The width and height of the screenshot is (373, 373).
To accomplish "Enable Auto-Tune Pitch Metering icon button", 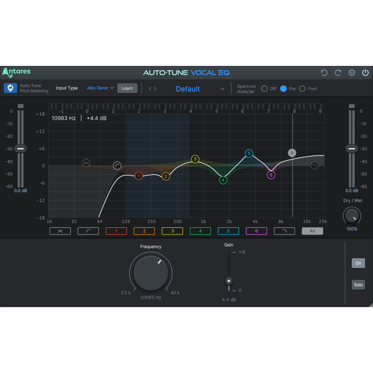I will pos(10,88).
